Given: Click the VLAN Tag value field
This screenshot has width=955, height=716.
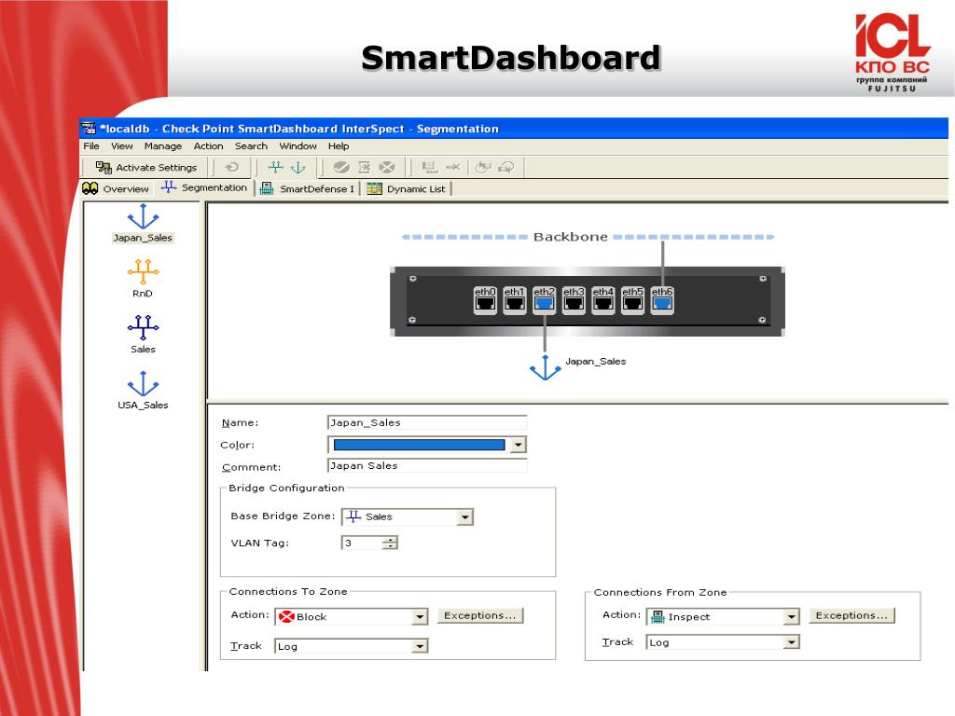Looking at the screenshot, I should (x=363, y=543).
